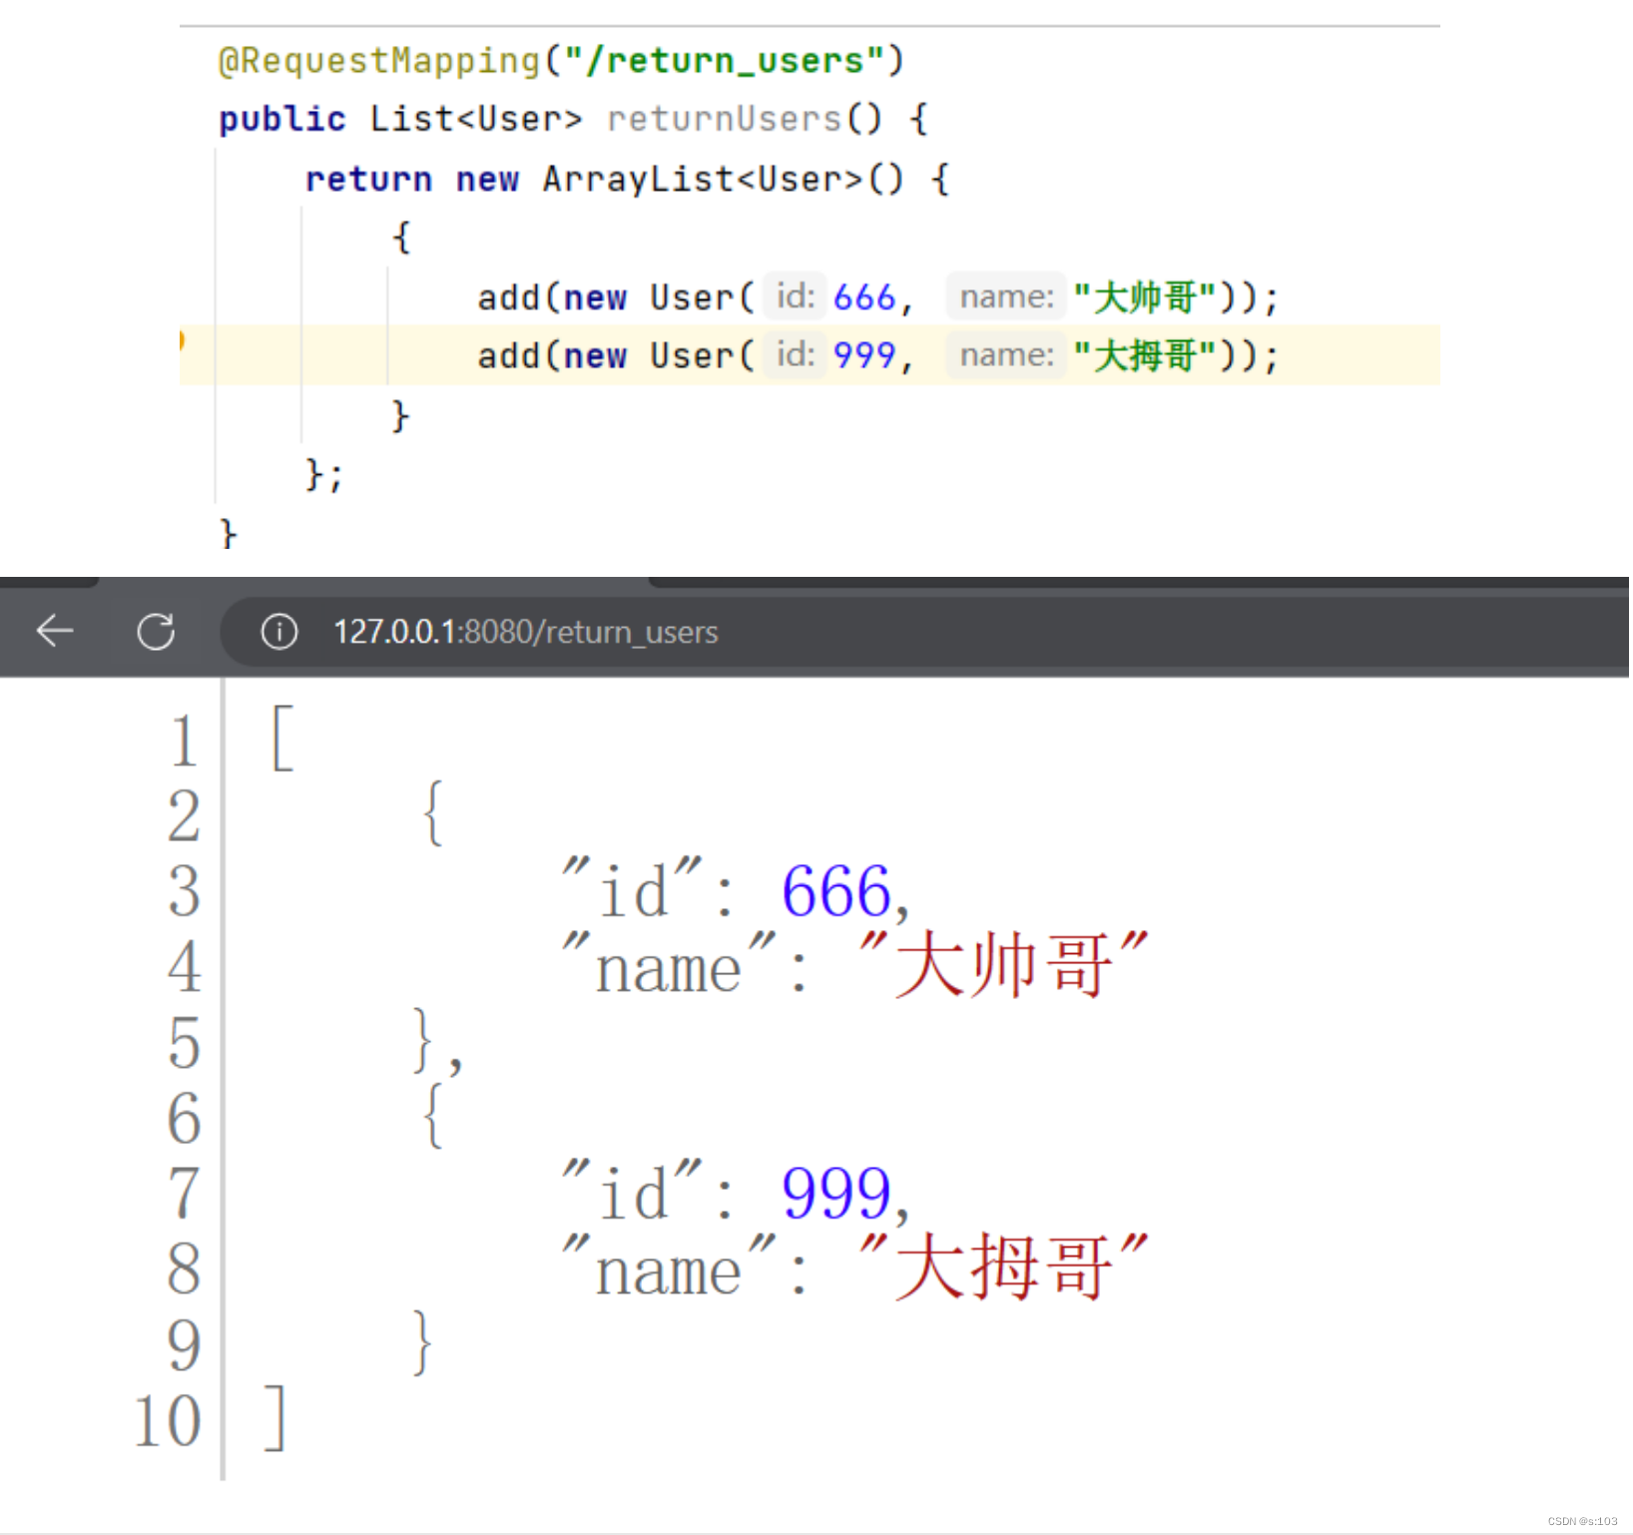Click the name: hint before "大帅哥"
1633x1535 pixels.
point(1006,296)
